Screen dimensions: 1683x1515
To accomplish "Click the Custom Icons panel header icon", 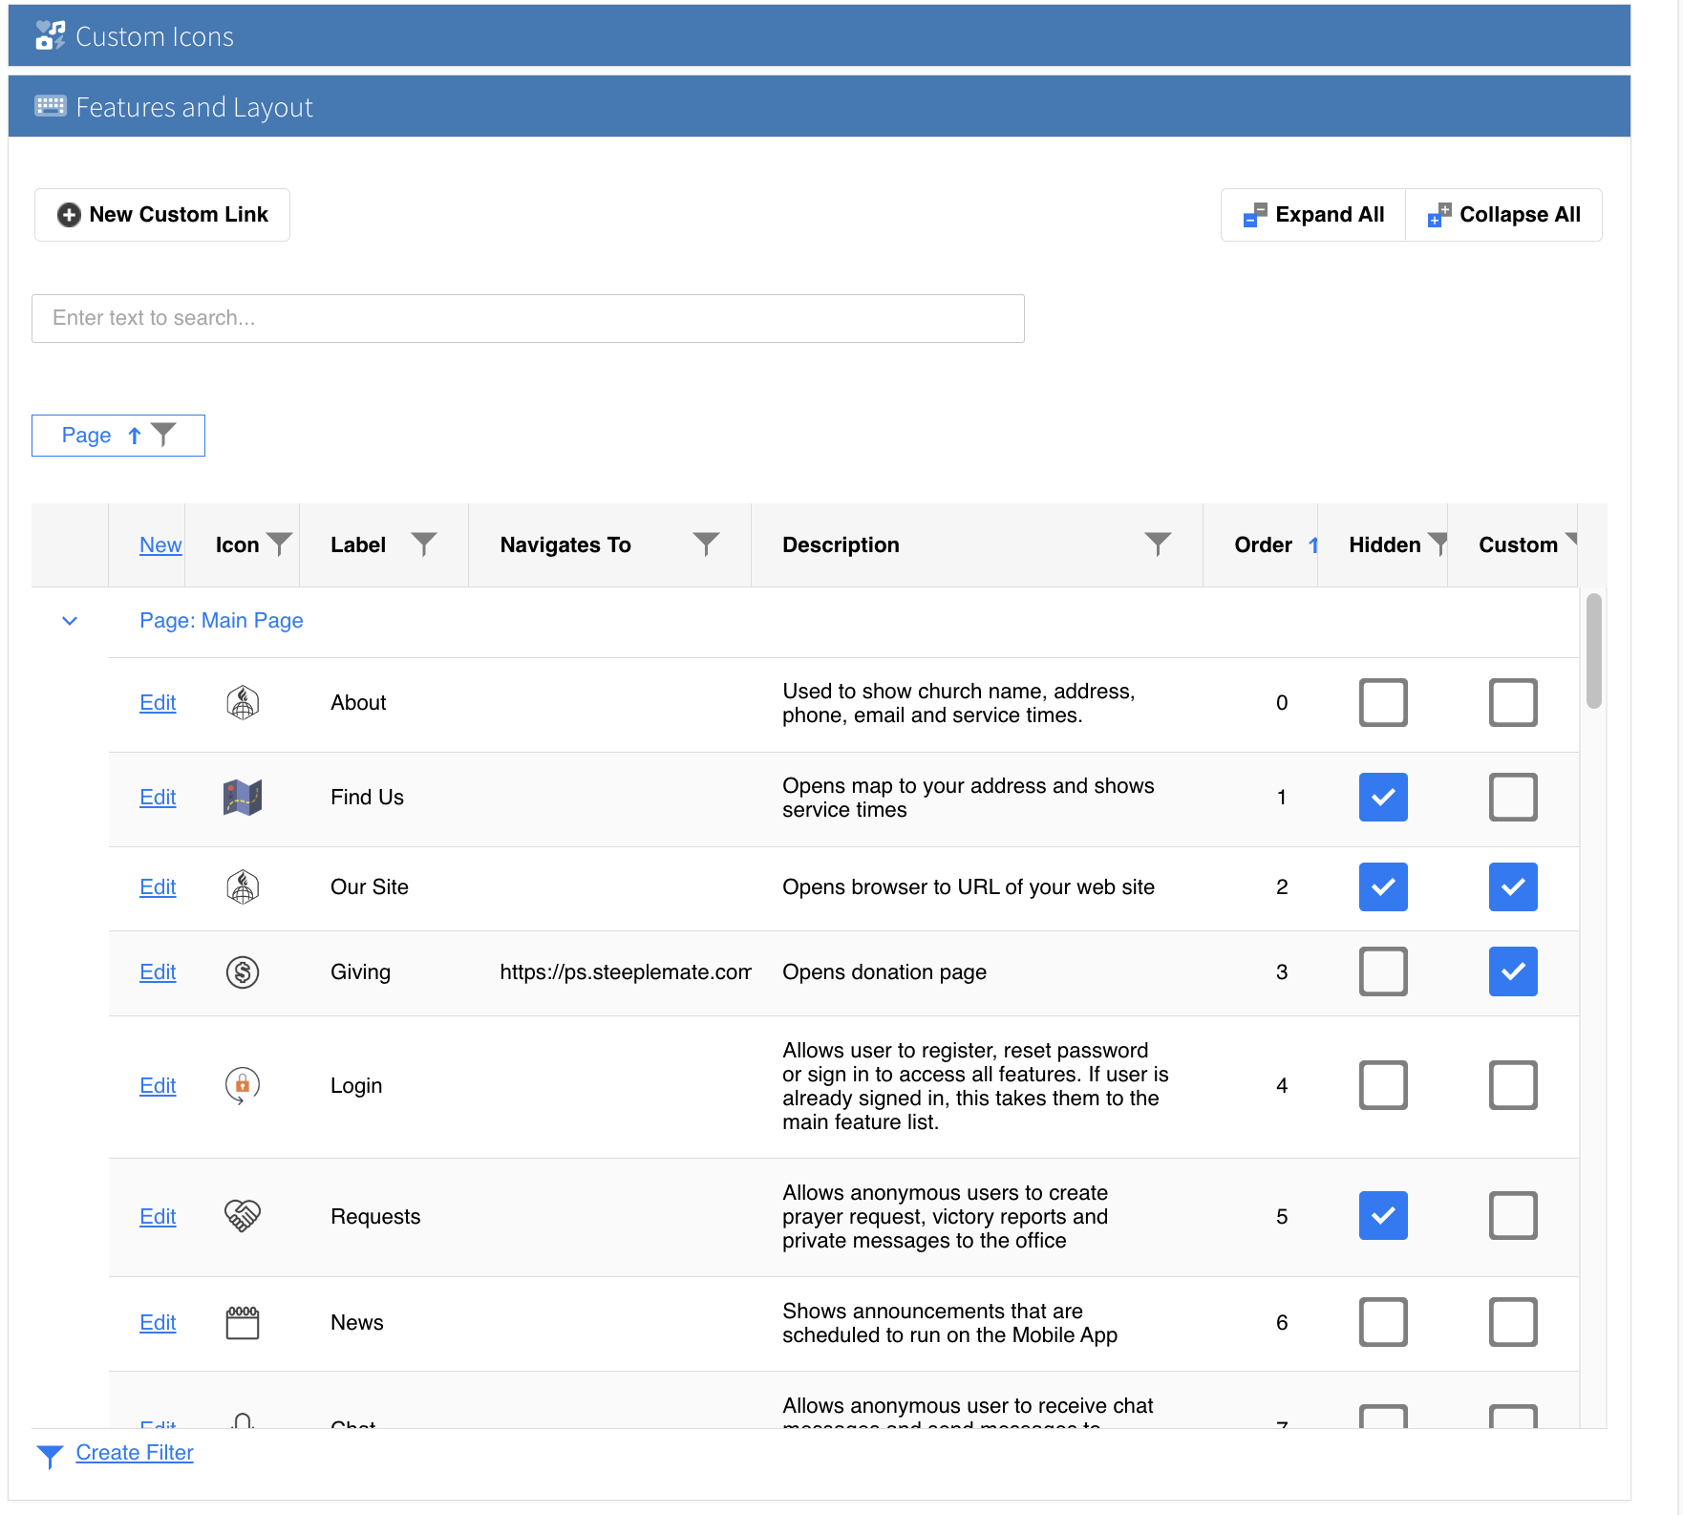I will [x=50, y=35].
